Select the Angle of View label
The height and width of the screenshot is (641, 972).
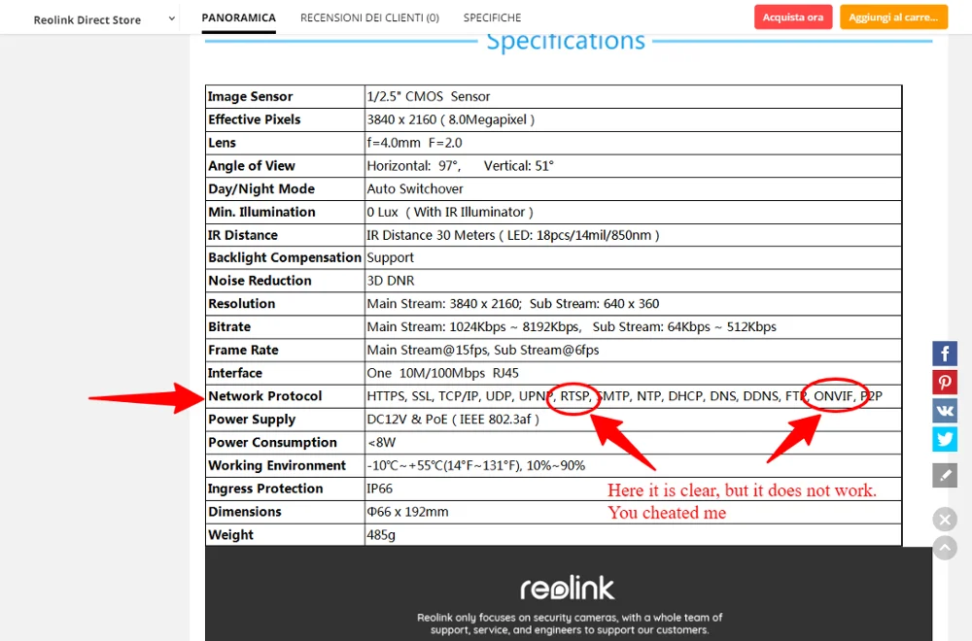coord(251,166)
